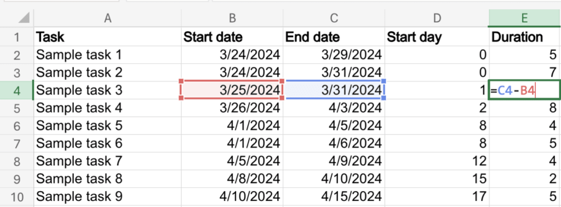
Task: Click the Start date header cell
Action: point(232,37)
